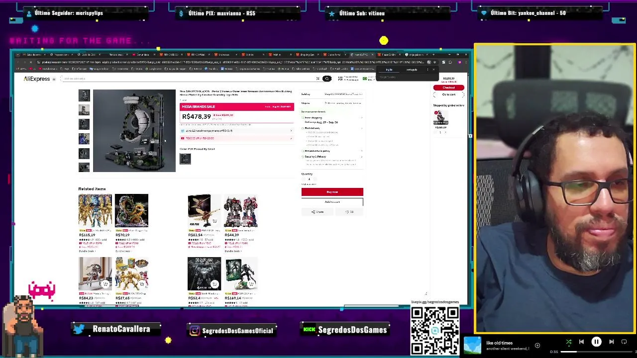This screenshot has height=358, width=637.
Task: Add the R$84,23 item to cart icon
Action: coord(105,284)
